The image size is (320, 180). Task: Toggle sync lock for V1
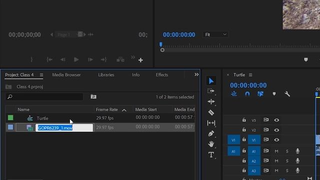coord(266,139)
